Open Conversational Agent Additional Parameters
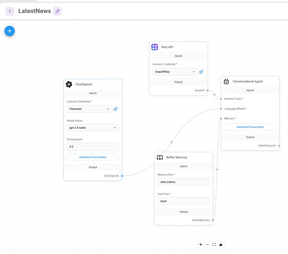The width and height of the screenshot is (288, 254). tap(250, 127)
